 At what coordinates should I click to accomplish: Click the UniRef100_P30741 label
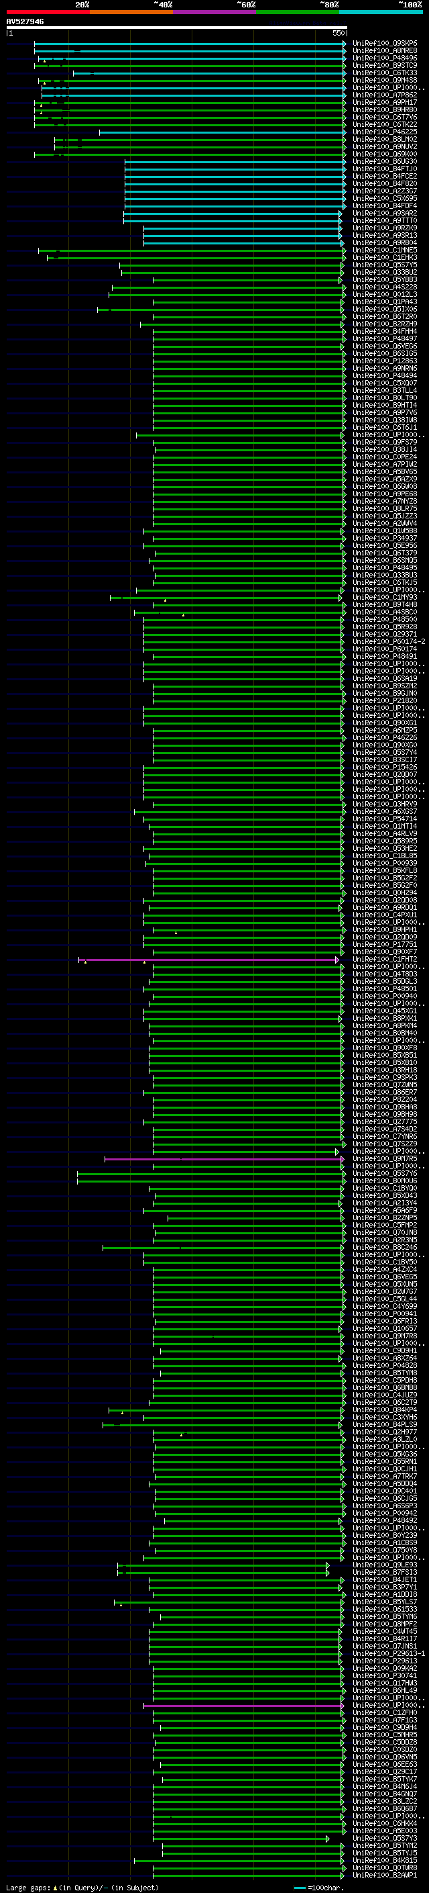click(384, 1675)
